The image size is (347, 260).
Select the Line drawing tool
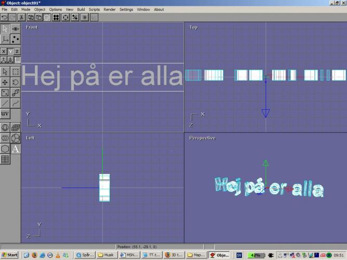(x=5, y=103)
